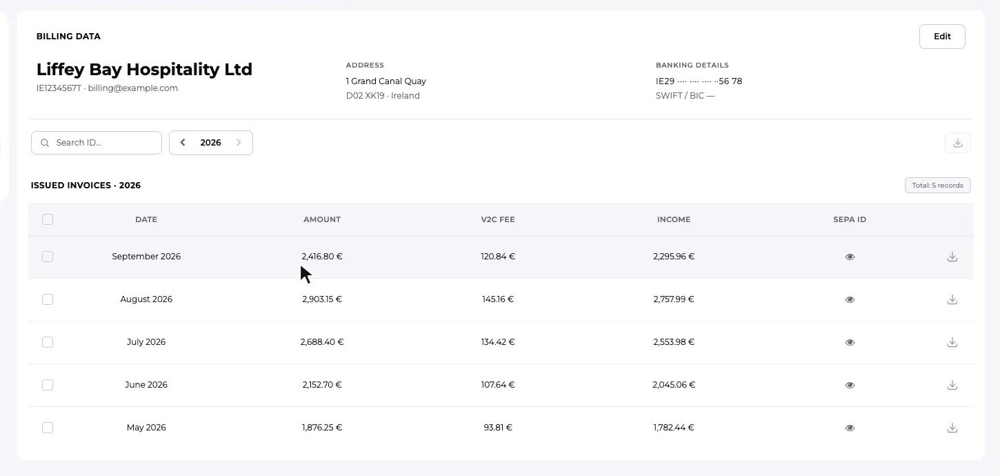Click the bulk download icon above the table
Screen dimensions: 1000x476
[x=958, y=143]
